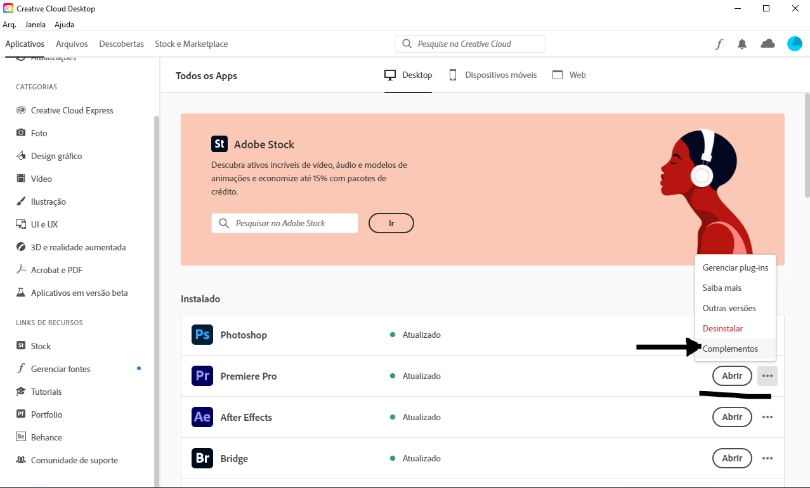This screenshot has height=488, width=810.
Task: Choose Desinstalar in context menu
Action: point(735,328)
